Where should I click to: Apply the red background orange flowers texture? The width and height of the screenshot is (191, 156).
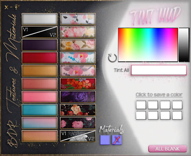(x=78, y=84)
